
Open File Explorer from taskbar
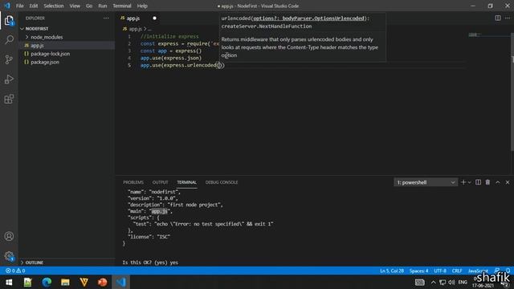coord(65,282)
